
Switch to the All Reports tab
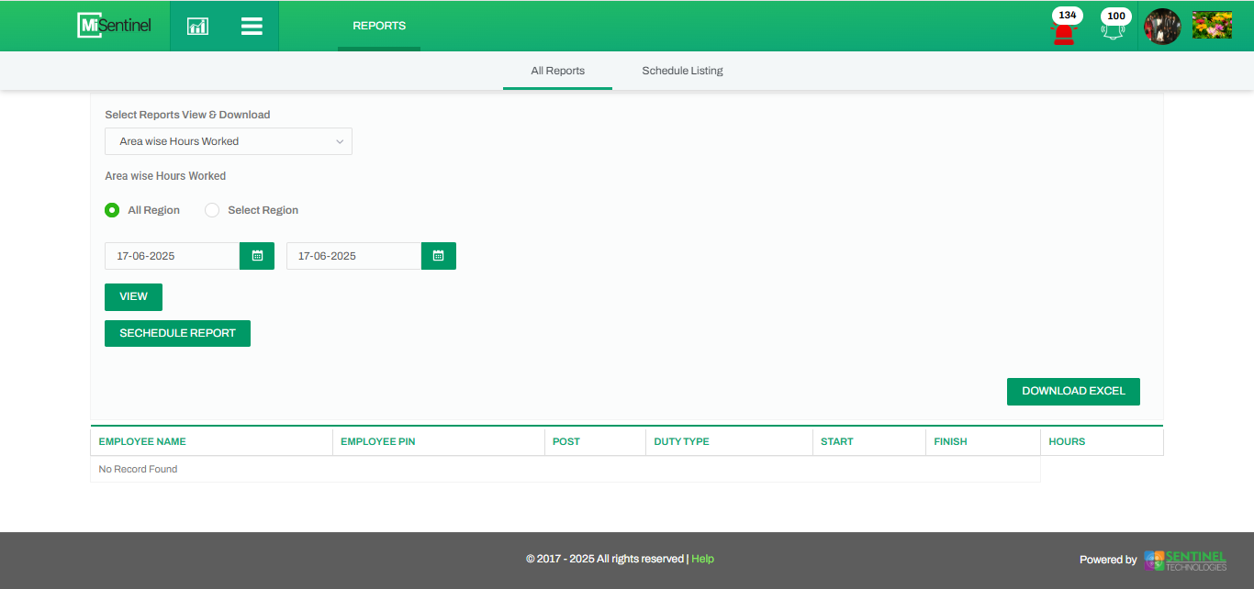[557, 71]
